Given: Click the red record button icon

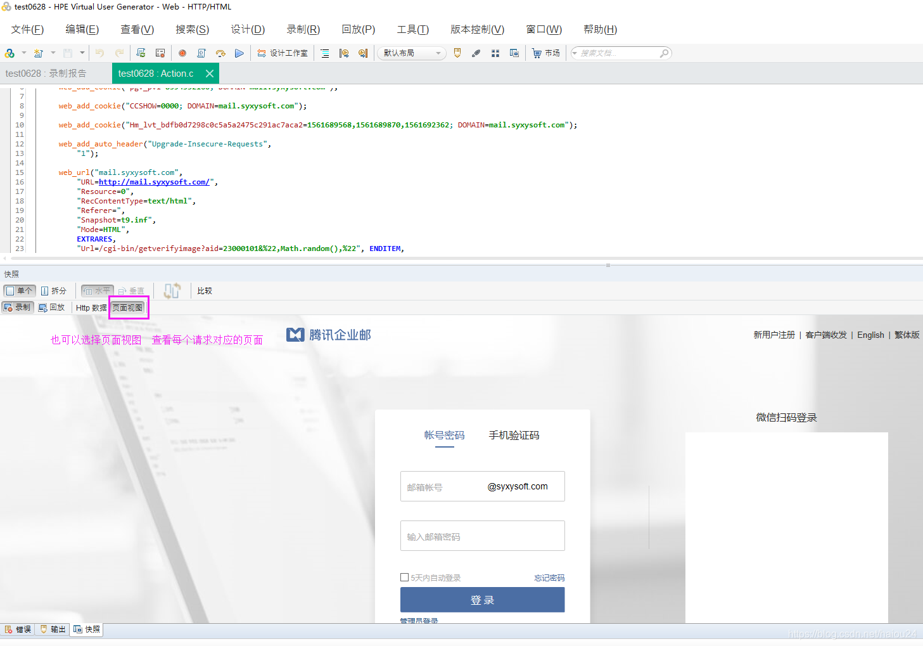Looking at the screenshot, I should click(182, 53).
